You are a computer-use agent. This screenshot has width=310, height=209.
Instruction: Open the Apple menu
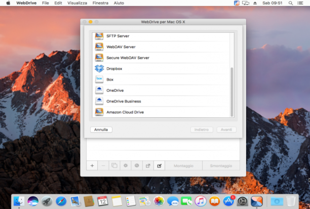pos(8,3)
